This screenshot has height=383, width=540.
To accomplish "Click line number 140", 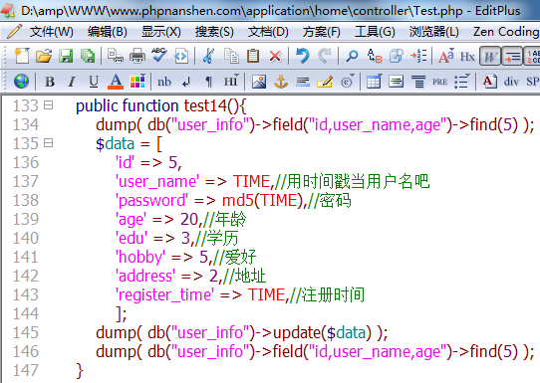I will click(26, 238).
